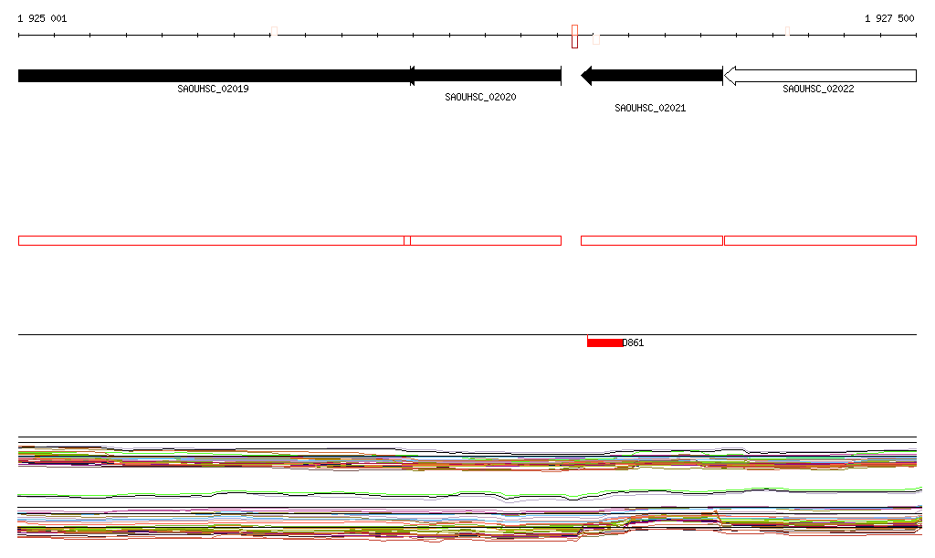Image resolution: width=935 pixels, height=558 pixels.
Task: Select the SAOUHSC_02019 gene arrow
Action: [215, 76]
